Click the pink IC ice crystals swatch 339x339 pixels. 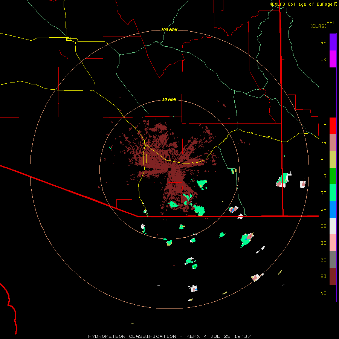333,243
